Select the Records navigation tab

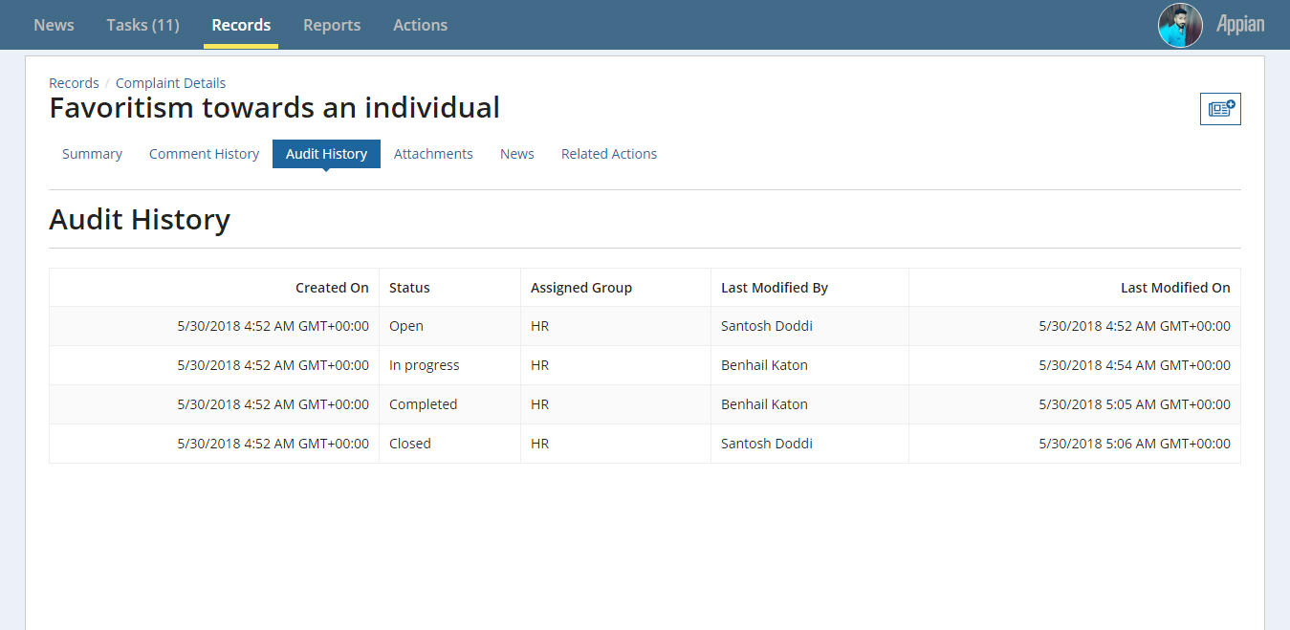click(x=241, y=25)
